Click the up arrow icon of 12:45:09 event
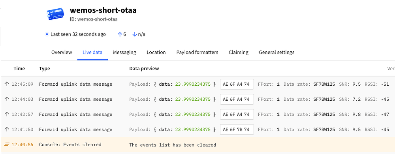This screenshot has height=154, width=395. (7, 84)
